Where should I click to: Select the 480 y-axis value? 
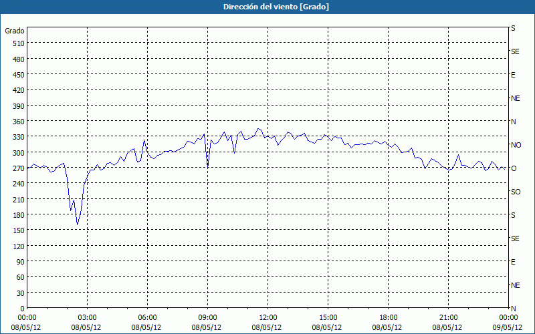point(19,59)
